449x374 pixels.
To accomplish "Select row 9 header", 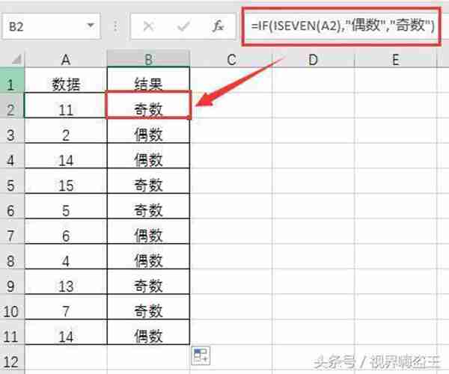I will click(12, 282).
